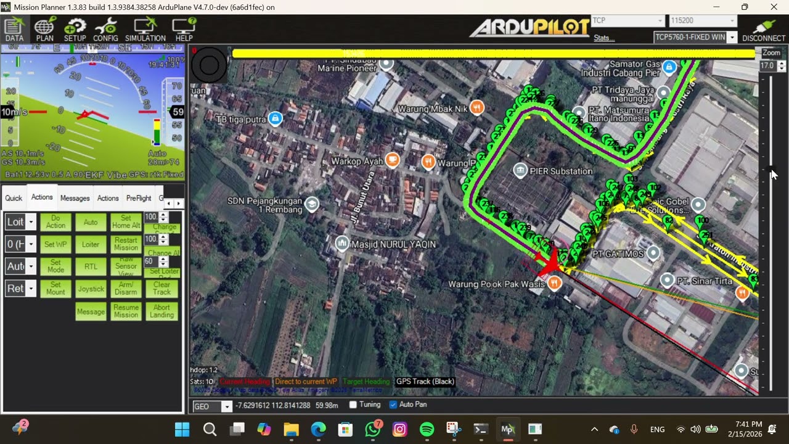Open the CONFIG tuning screen
Screen dimensions: 789x444
coord(105,30)
